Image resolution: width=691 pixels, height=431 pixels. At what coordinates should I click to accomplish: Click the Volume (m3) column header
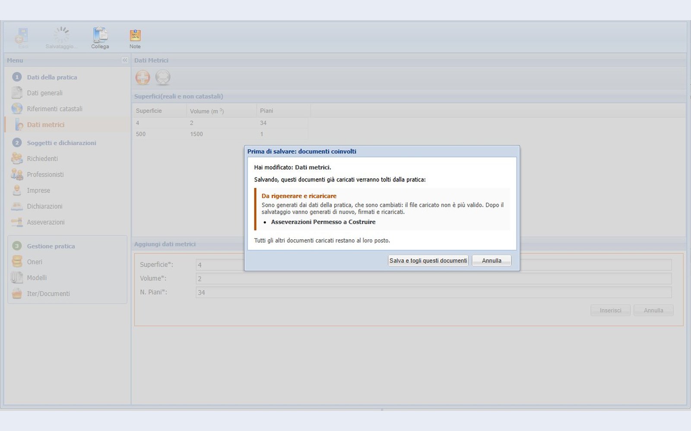point(221,111)
